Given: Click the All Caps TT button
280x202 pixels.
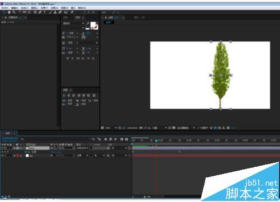Looking at the screenshot, I should 78,59.
